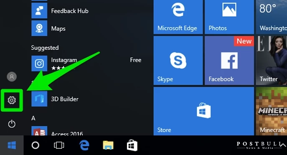Open the Facebook tile
Image resolution: width=287 pixels, height=155 pixels.
229,61
